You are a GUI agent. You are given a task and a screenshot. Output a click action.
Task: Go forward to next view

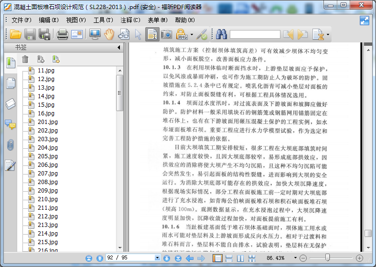point(201,258)
